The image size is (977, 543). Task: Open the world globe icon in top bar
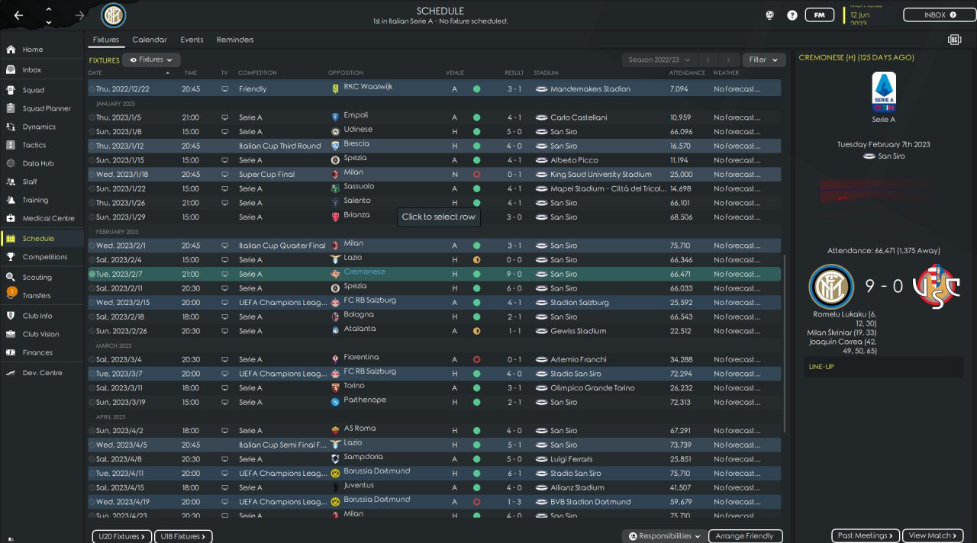click(770, 15)
